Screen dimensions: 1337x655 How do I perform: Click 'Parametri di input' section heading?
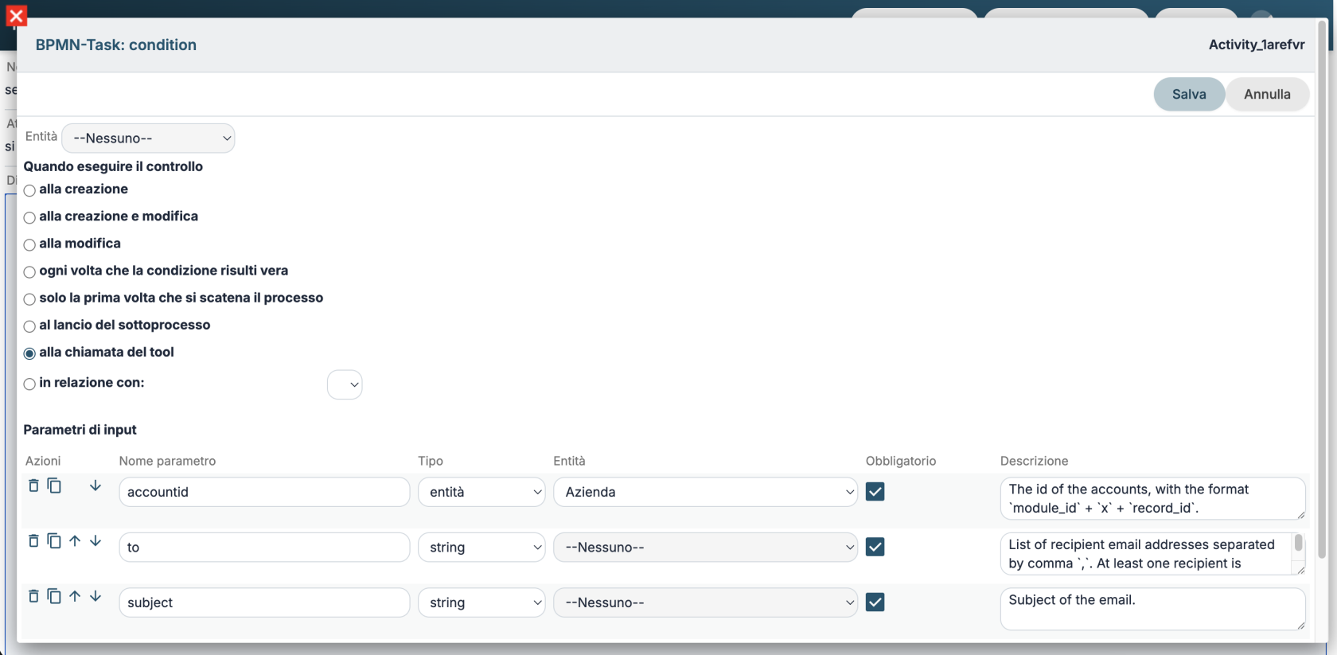80,430
